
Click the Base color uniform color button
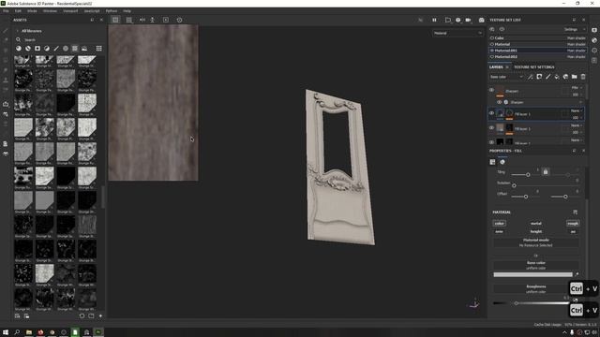pyautogui.click(x=535, y=266)
